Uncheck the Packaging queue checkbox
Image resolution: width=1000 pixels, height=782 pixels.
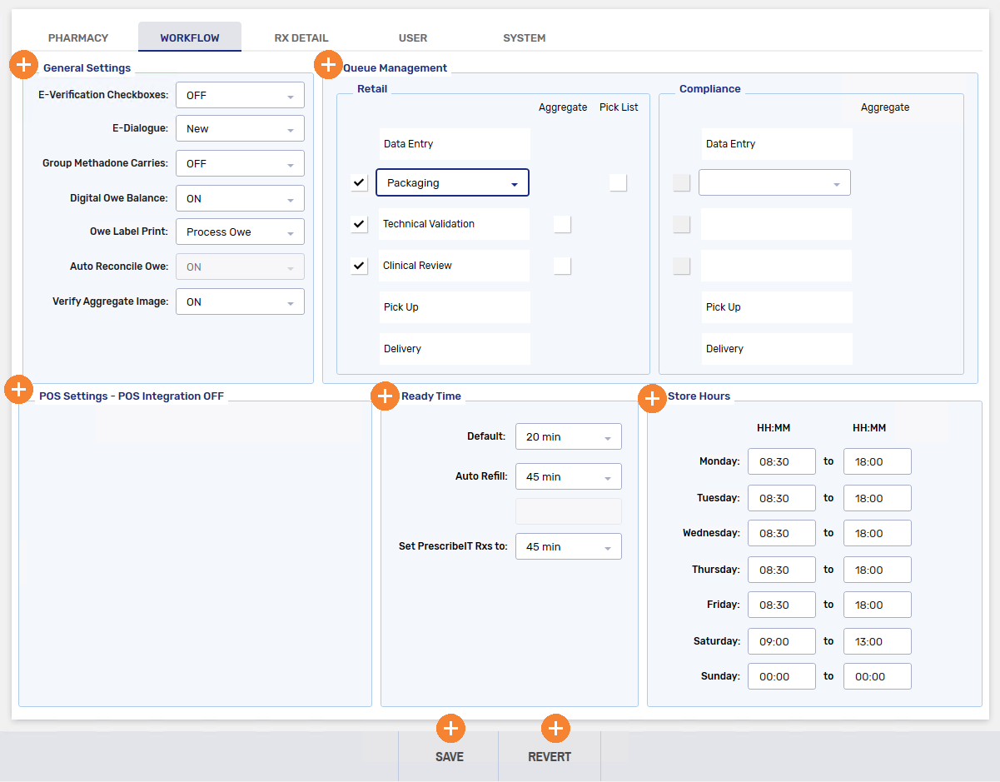pyautogui.click(x=359, y=182)
